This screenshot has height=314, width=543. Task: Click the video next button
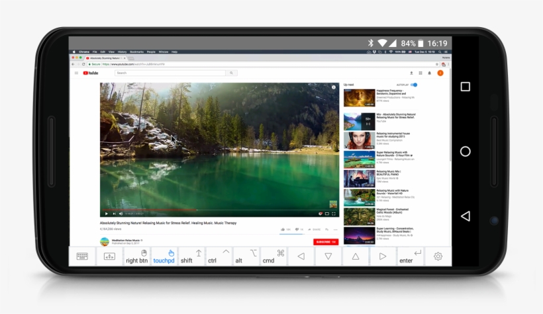tap(114, 214)
